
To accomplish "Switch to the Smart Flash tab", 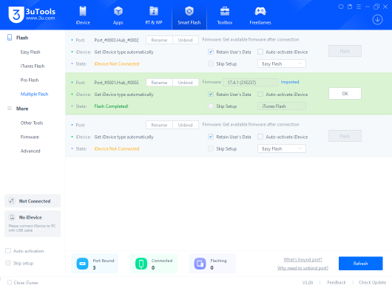I will tap(189, 15).
